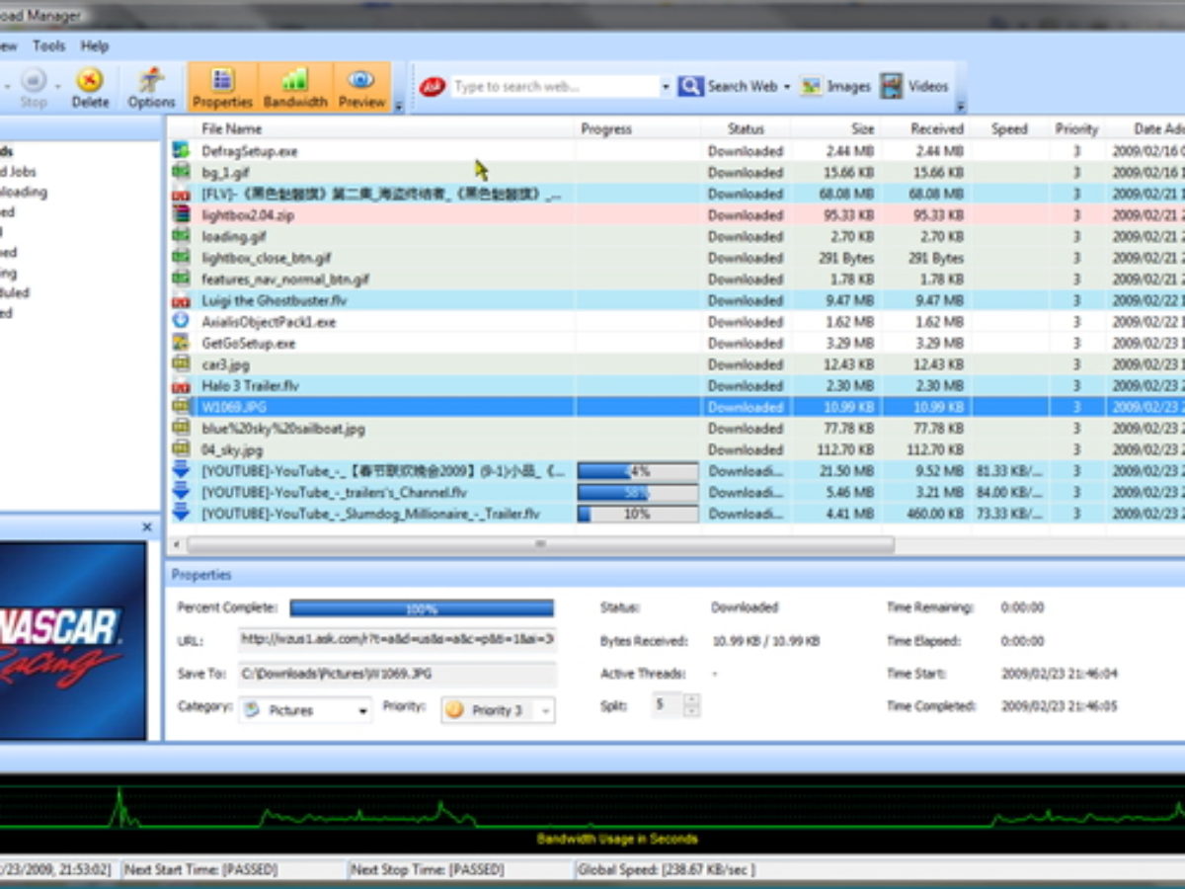Click inside the web search box

555,87
